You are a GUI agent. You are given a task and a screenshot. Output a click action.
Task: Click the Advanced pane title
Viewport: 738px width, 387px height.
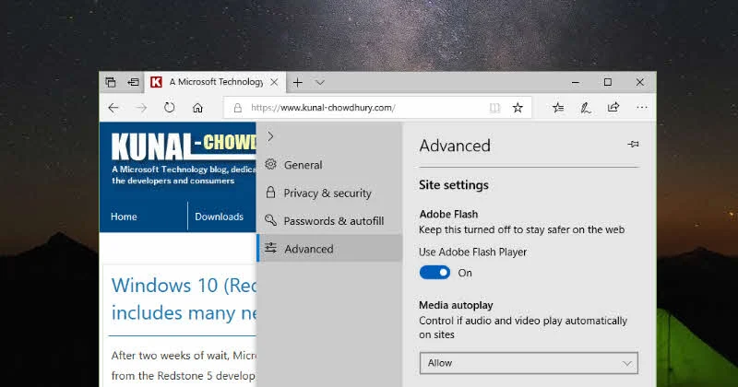coord(455,146)
